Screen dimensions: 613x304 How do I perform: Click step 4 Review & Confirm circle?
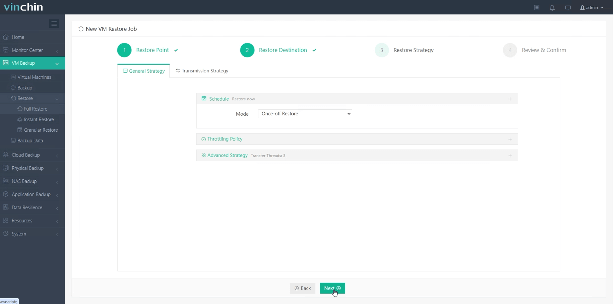click(x=510, y=50)
